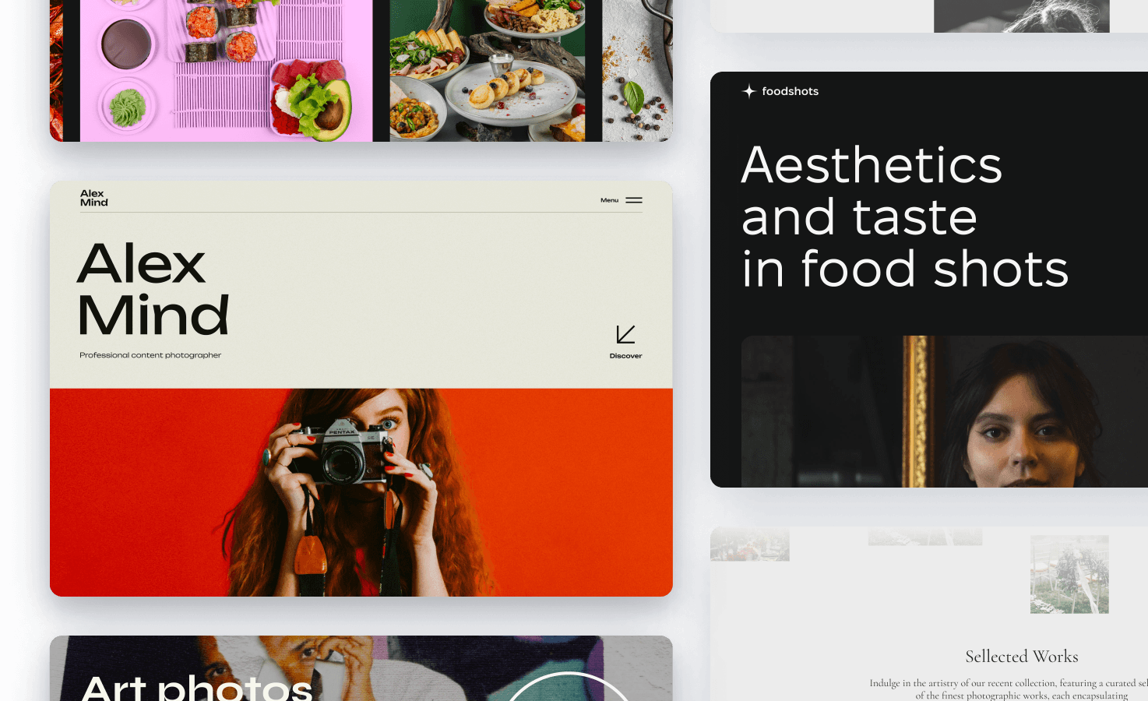Open the peppercorns and basil leaf photo
Viewport: 1148px width, 701px height.
pos(637,71)
